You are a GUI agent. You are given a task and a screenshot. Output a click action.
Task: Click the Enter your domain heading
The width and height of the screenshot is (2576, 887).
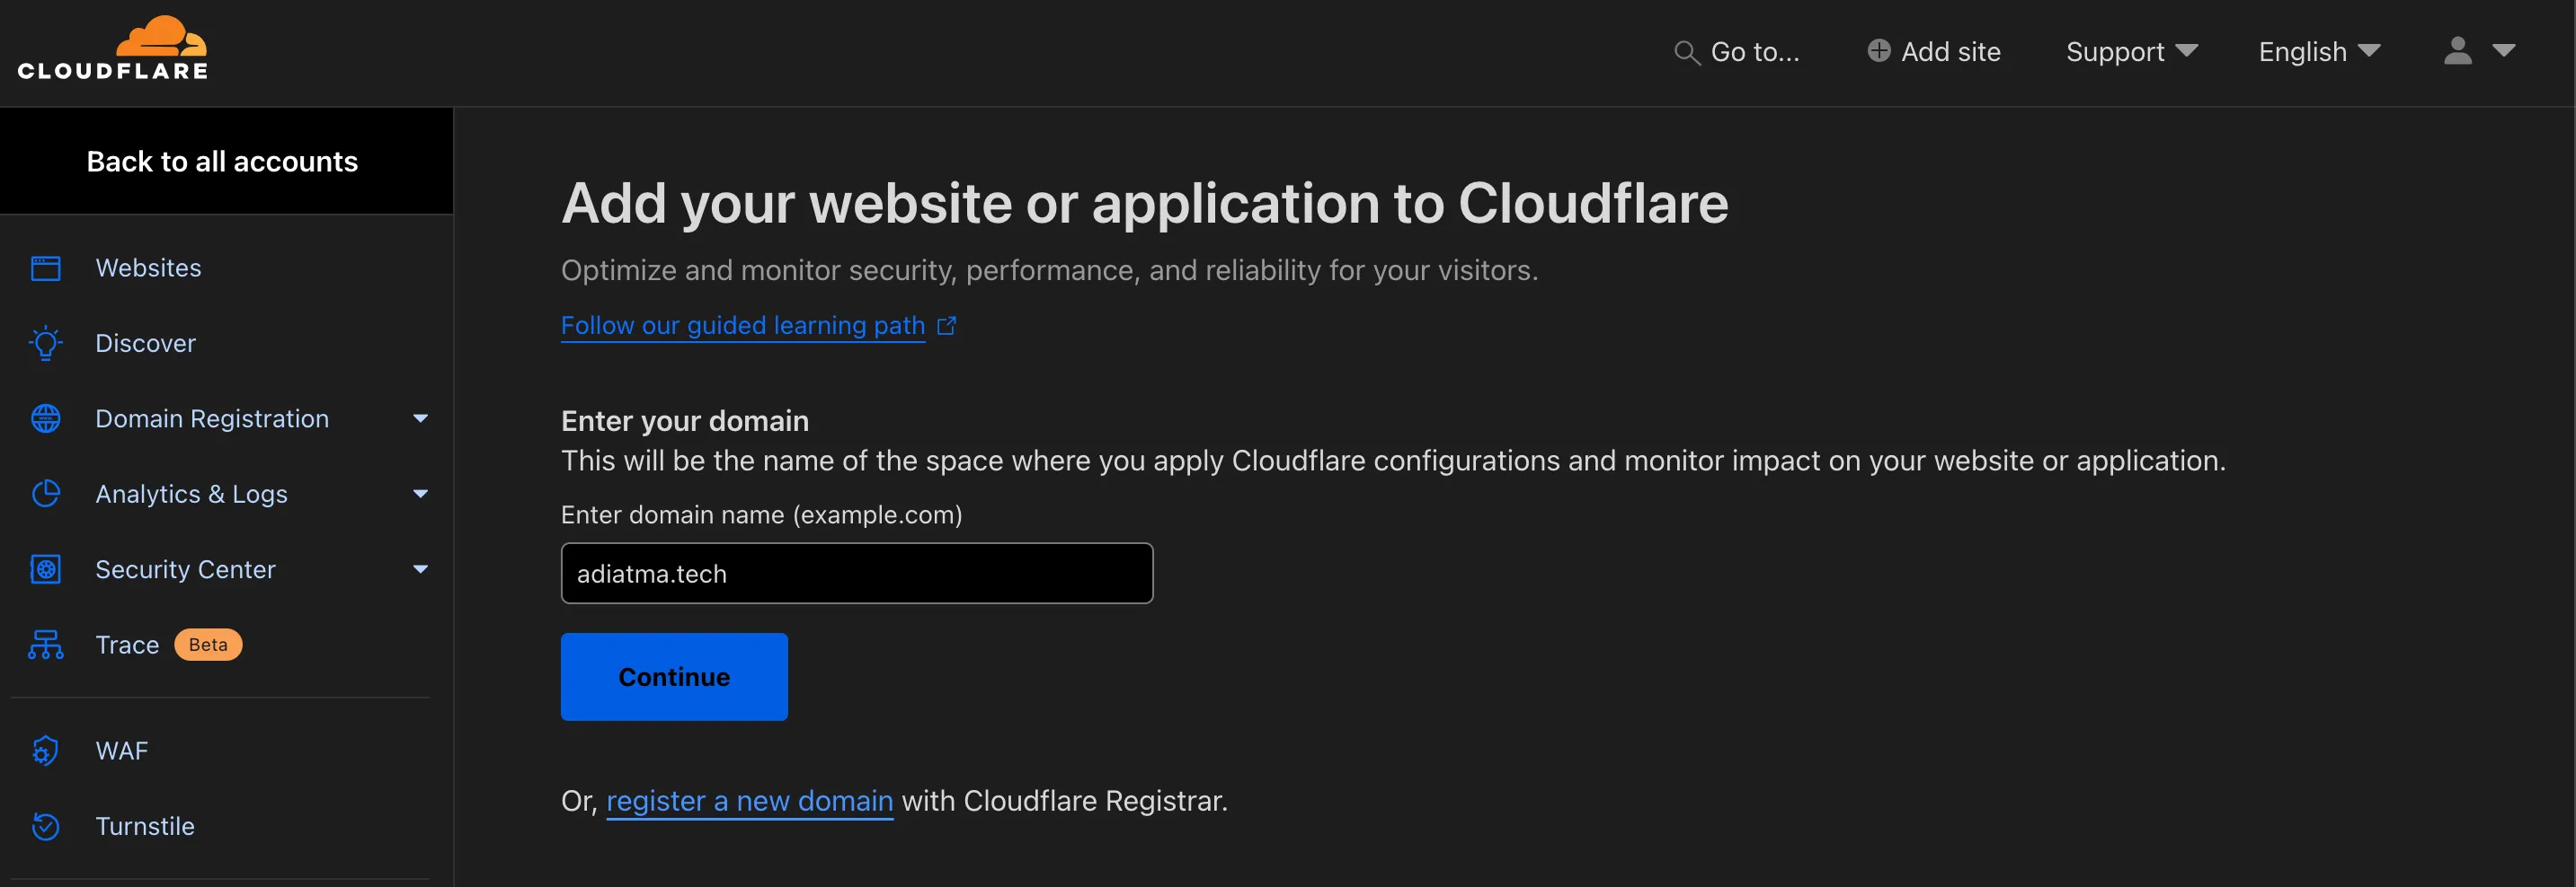685,420
